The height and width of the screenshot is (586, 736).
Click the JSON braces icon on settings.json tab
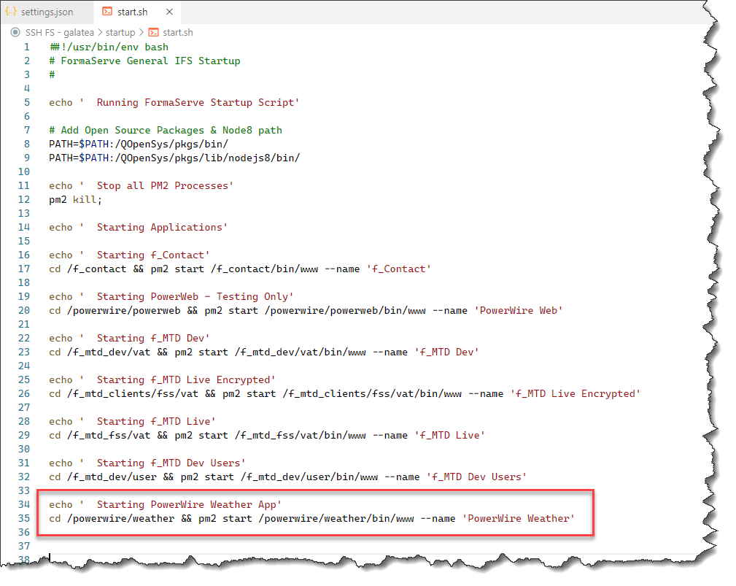(11, 12)
